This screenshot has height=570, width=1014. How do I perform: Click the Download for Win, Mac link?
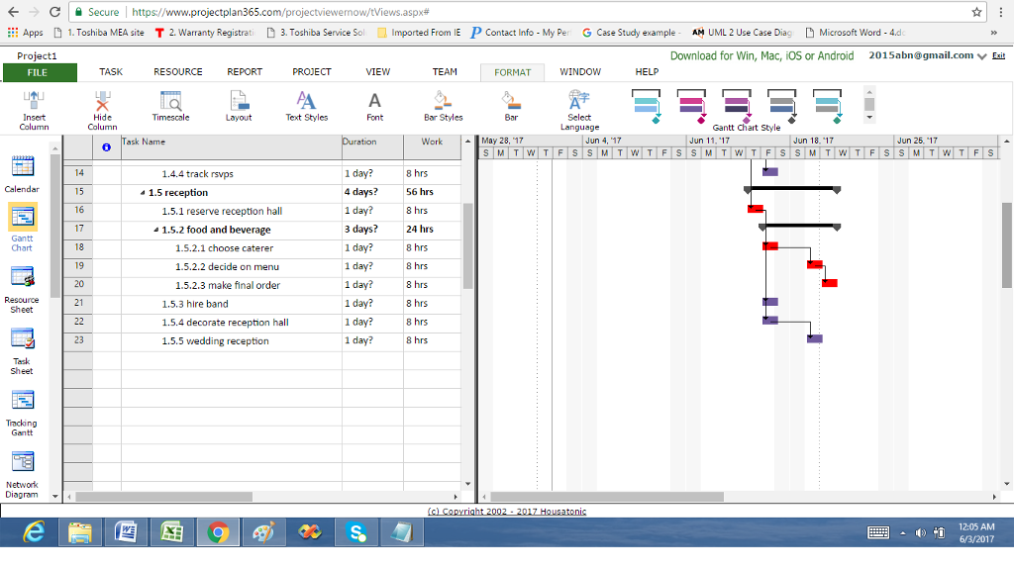tap(762, 56)
